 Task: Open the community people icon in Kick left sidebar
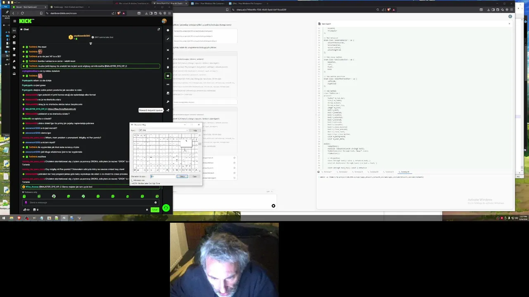click(x=14, y=67)
